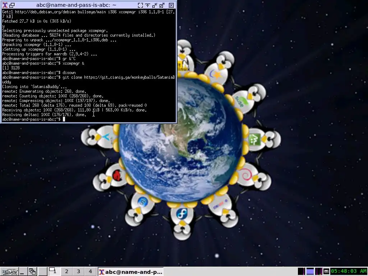
Task: Open the window list menu button
Action: (x=32, y=272)
